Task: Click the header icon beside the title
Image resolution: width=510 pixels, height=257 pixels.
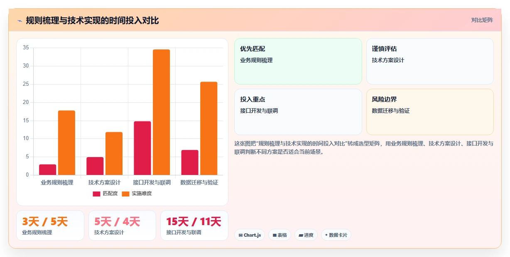Action: (x=20, y=21)
